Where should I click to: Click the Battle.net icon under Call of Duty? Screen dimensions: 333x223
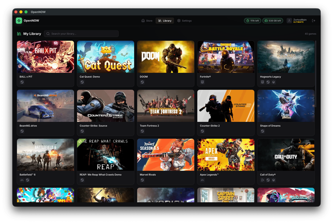click(x=262, y=180)
